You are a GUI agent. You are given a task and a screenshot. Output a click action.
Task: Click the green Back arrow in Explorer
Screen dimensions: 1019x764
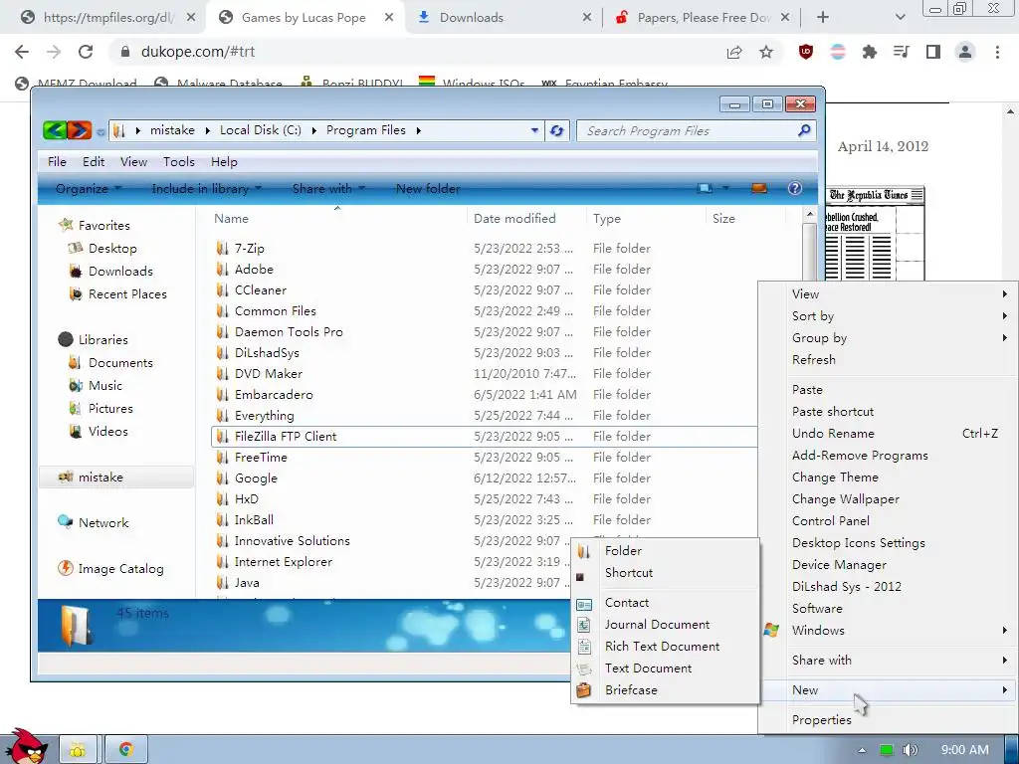55,130
